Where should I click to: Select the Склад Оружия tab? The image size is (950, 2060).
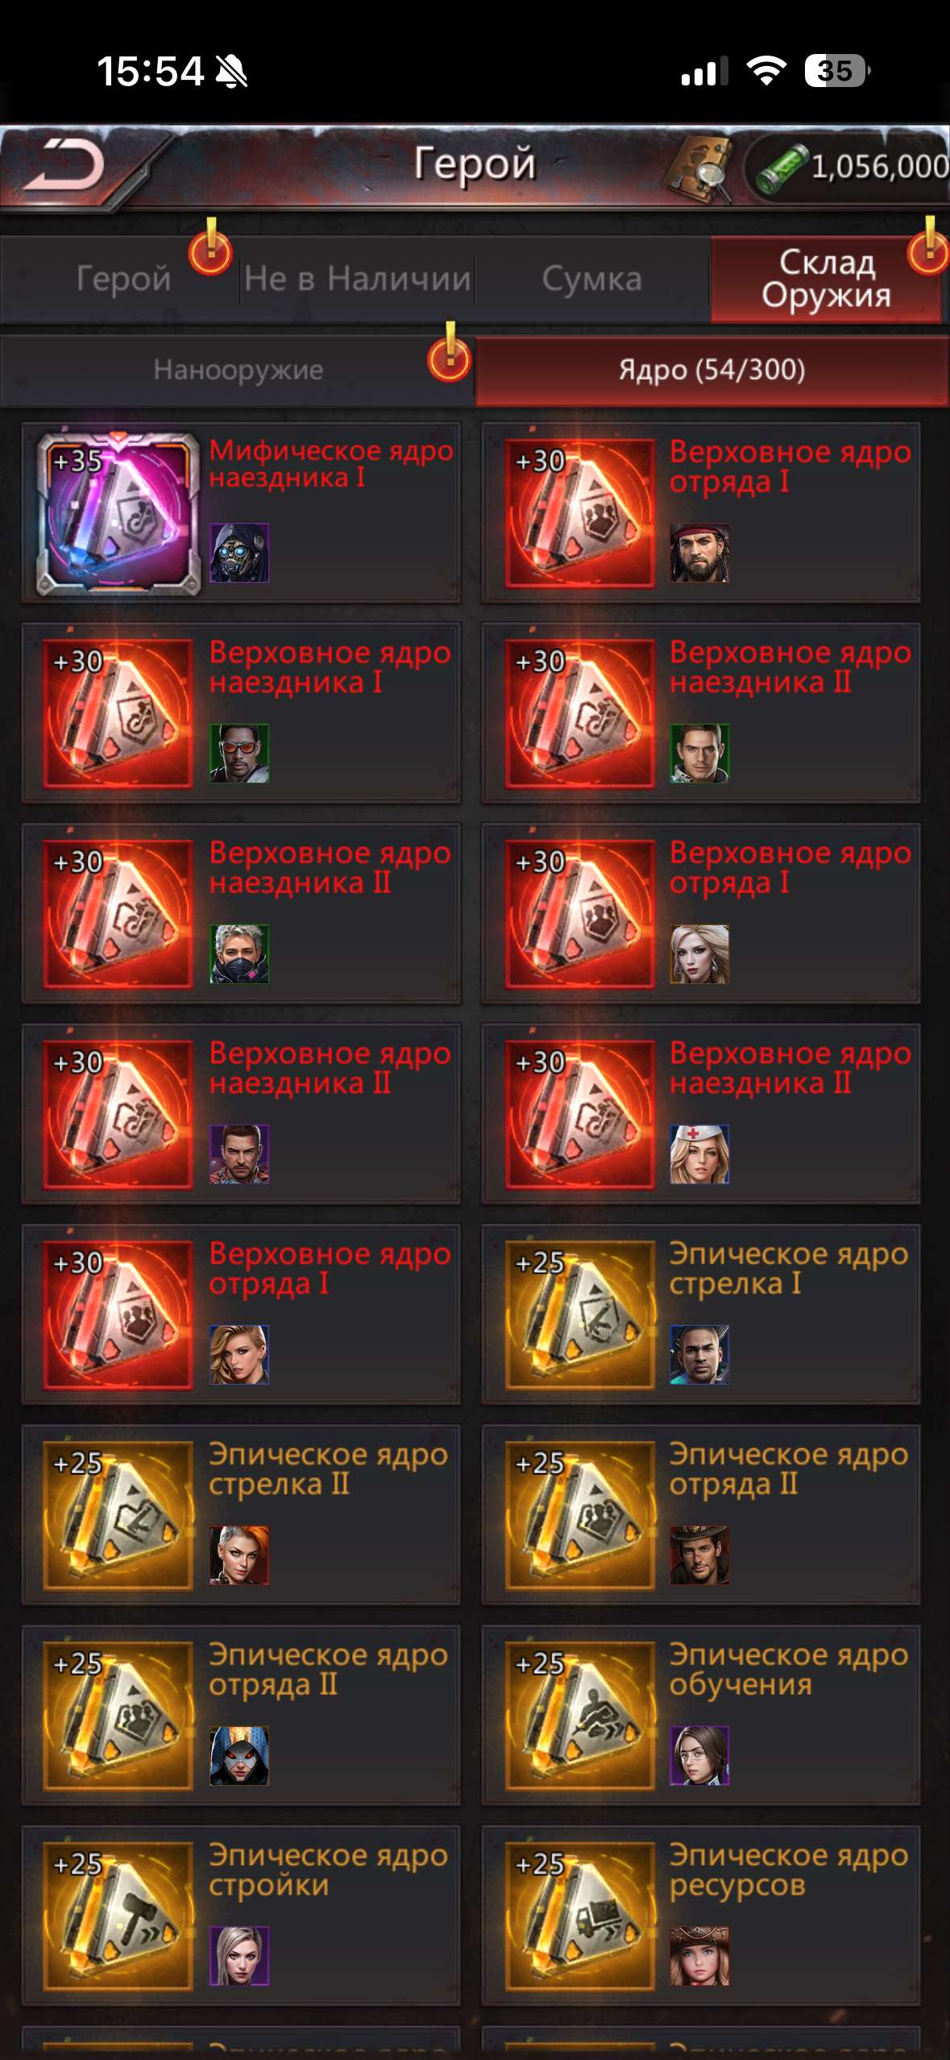(x=827, y=279)
